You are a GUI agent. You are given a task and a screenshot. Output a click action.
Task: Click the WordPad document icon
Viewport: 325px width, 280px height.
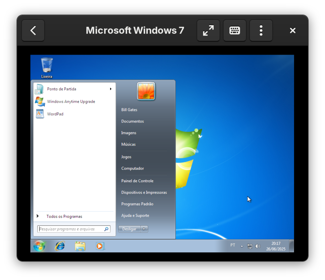[x=40, y=114]
